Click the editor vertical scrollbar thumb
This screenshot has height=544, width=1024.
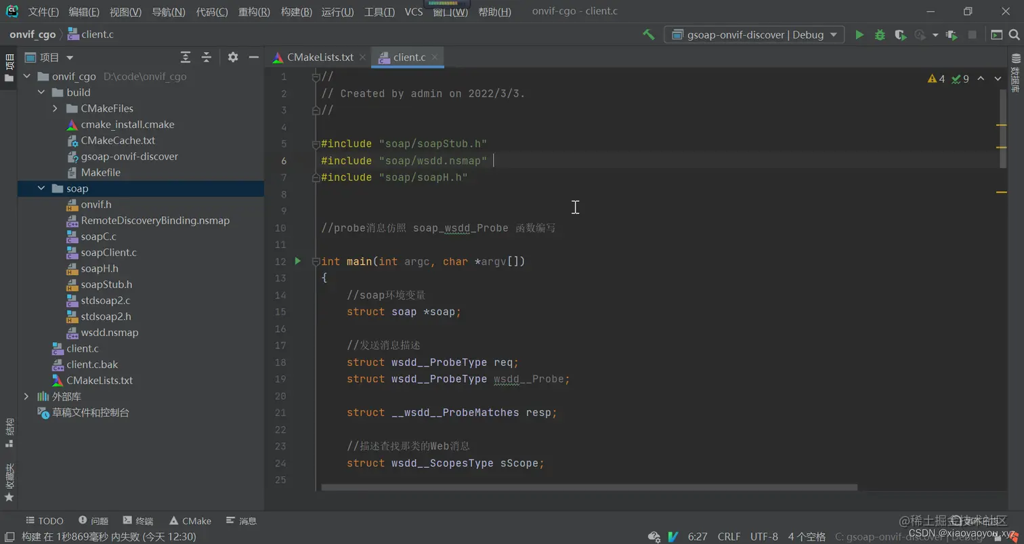point(1003,129)
